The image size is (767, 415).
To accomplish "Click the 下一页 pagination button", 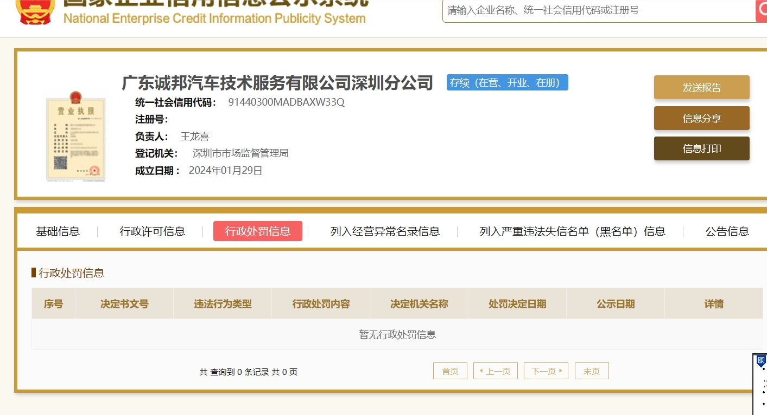I will point(546,371).
